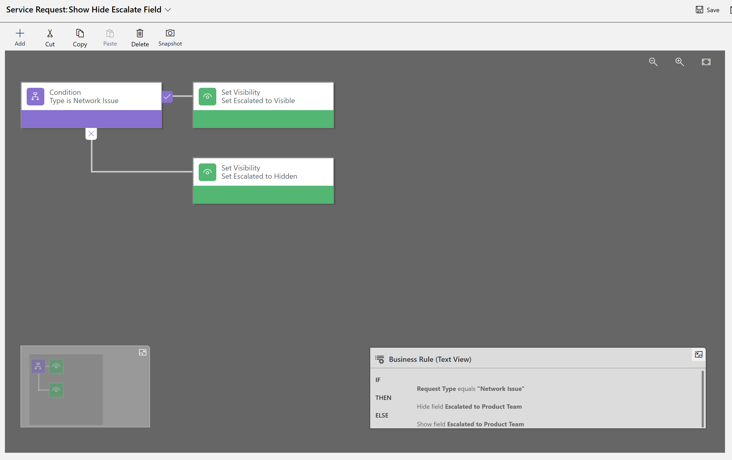Select the 'Set Escalated to Visible' action card
Screen dimensions: 732x460
(x=263, y=105)
